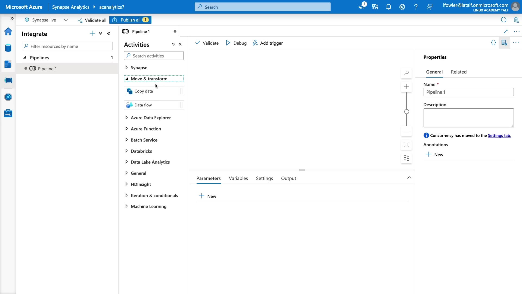This screenshot has width=522, height=294.
Task: Collapse the Move & transform group
Action: tap(127, 79)
